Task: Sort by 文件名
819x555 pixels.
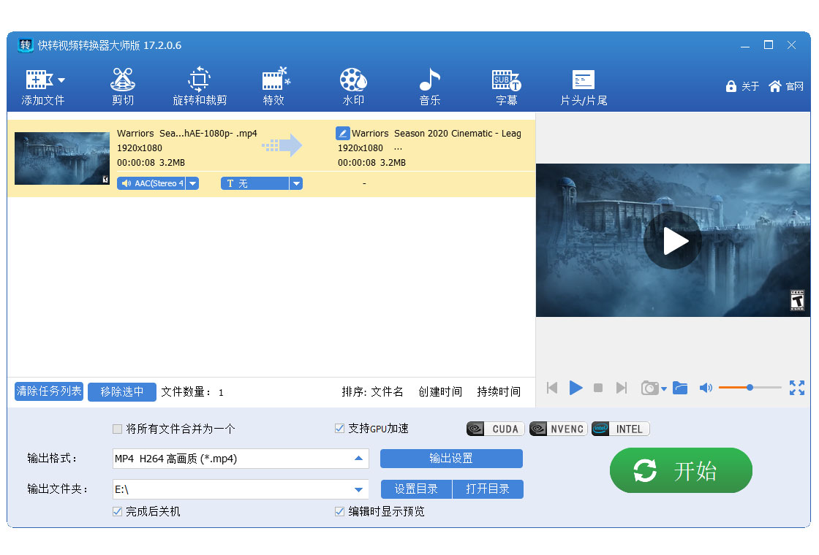Action: point(387,391)
